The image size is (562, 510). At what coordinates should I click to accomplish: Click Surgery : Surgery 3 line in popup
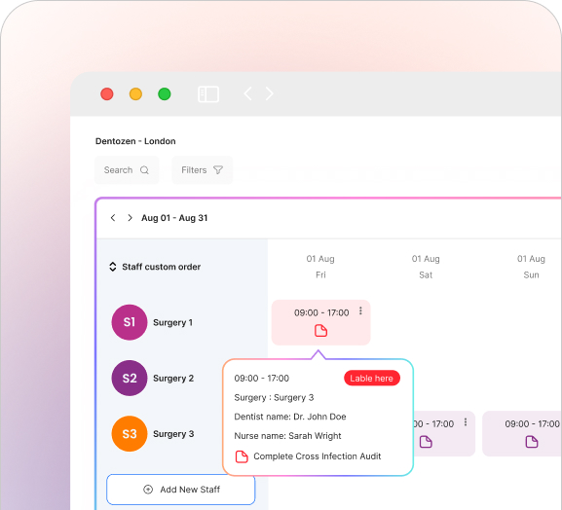(274, 397)
